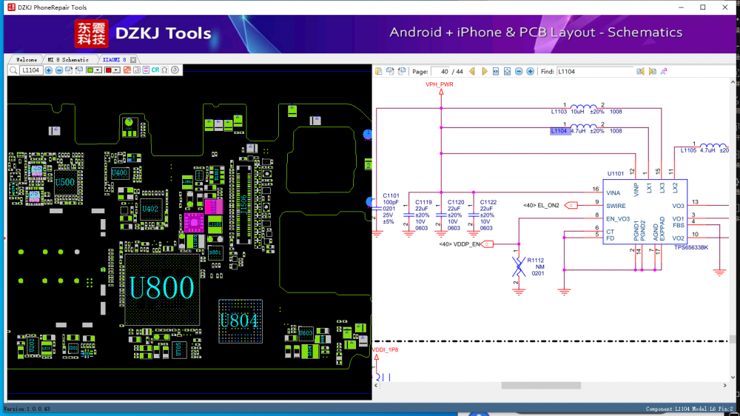Screen dimensions: 740x416
Task: Go to previous schematic page arrow
Action: (x=472, y=71)
